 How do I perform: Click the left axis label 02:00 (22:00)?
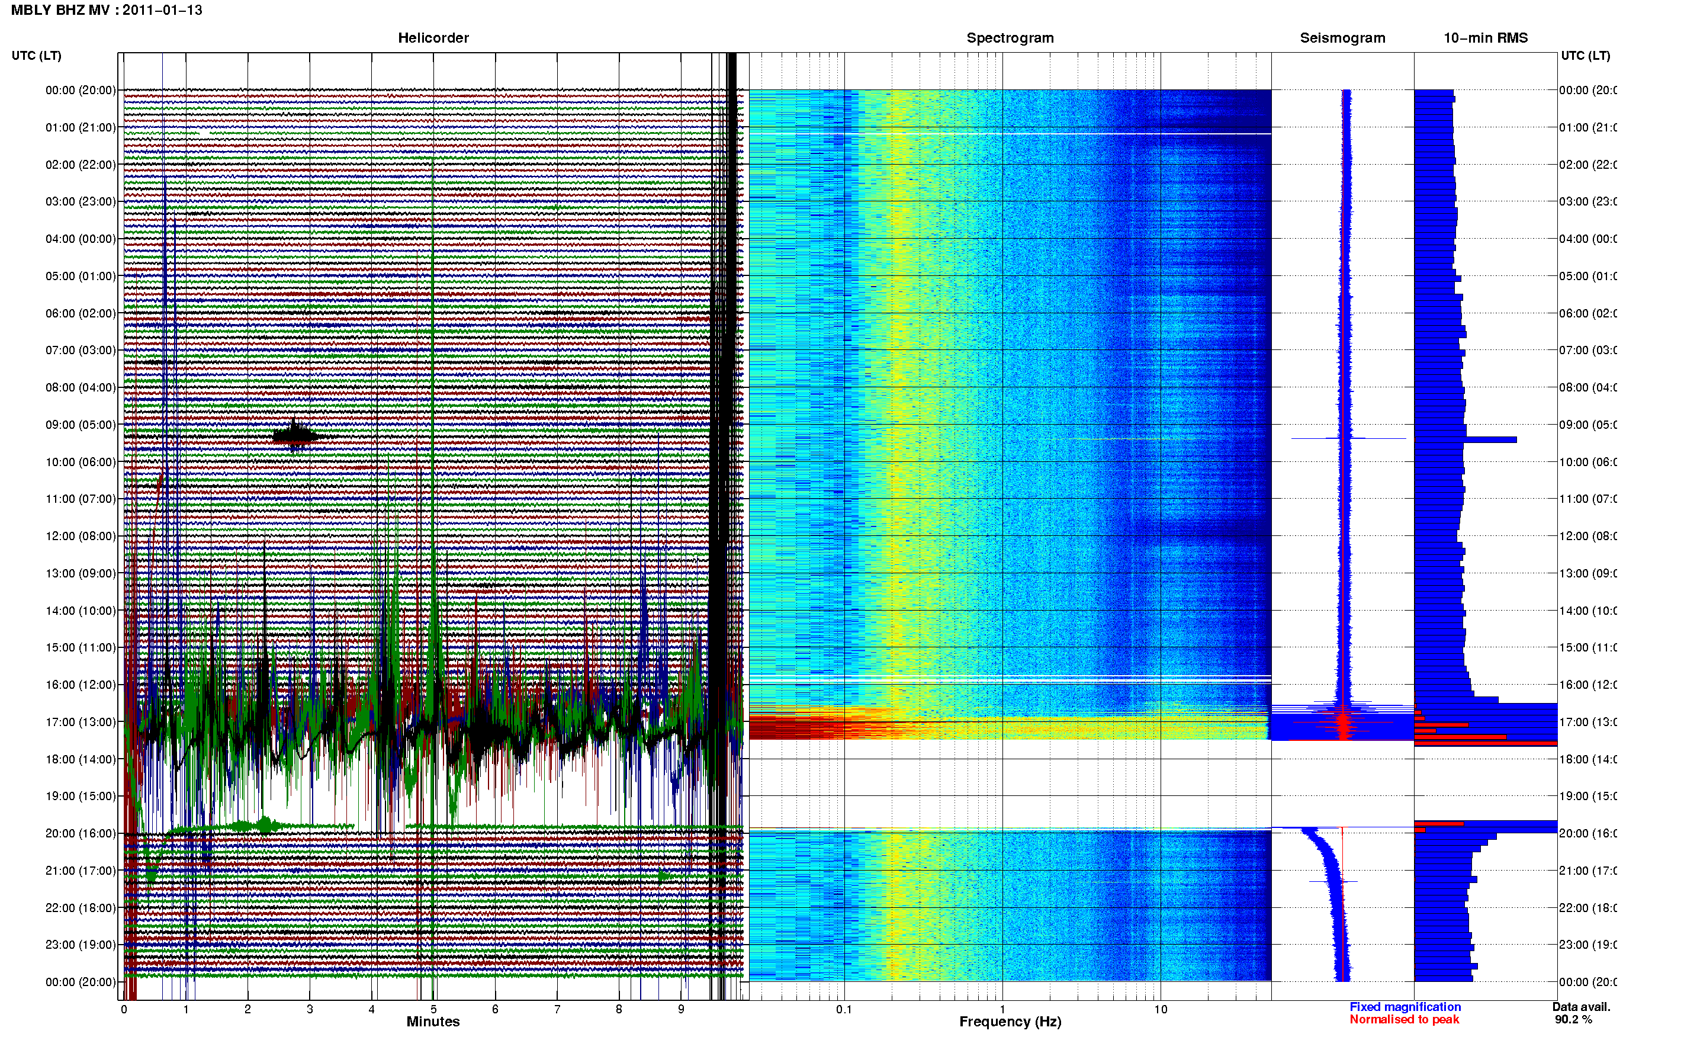pos(81,165)
